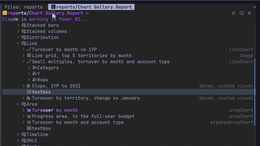Close the Chart Gallery.Report panel with the X
This screenshot has height=146, width=260.
click(249, 13)
